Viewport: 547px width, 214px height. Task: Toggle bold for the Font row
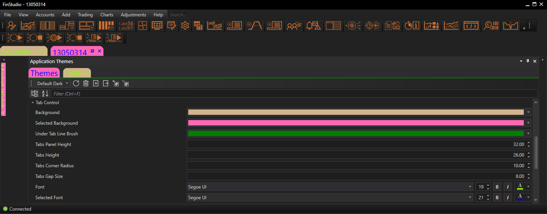[x=497, y=187]
